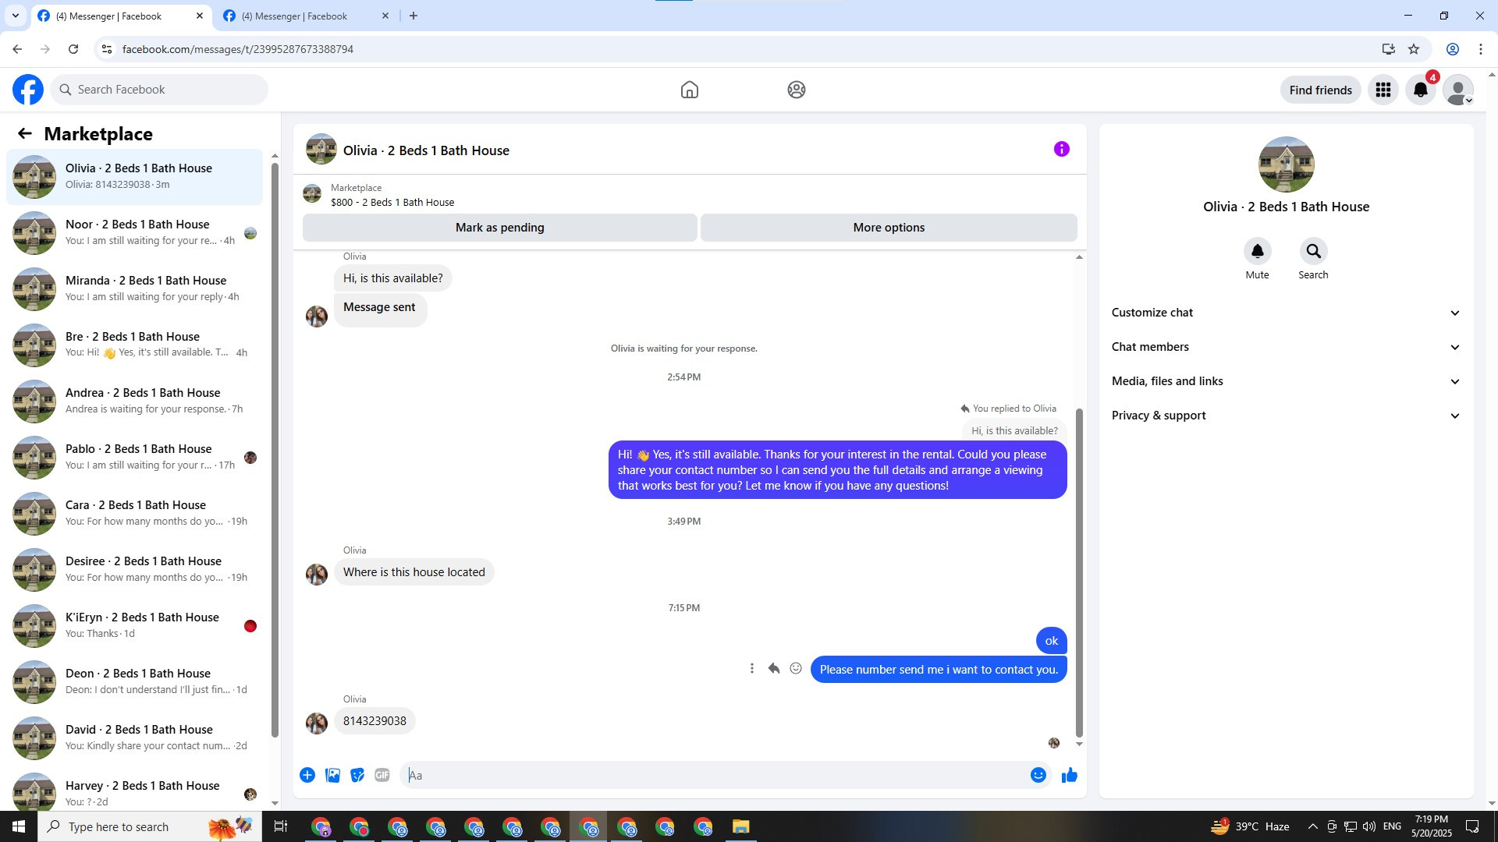
Task: Open more actions plus icon
Action: tap(307, 775)
